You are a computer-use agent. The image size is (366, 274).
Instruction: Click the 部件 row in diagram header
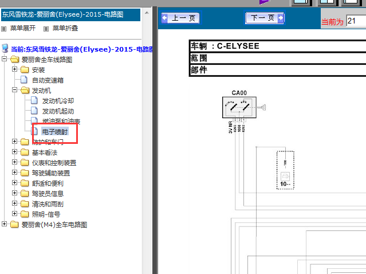(x=278, y=70)
